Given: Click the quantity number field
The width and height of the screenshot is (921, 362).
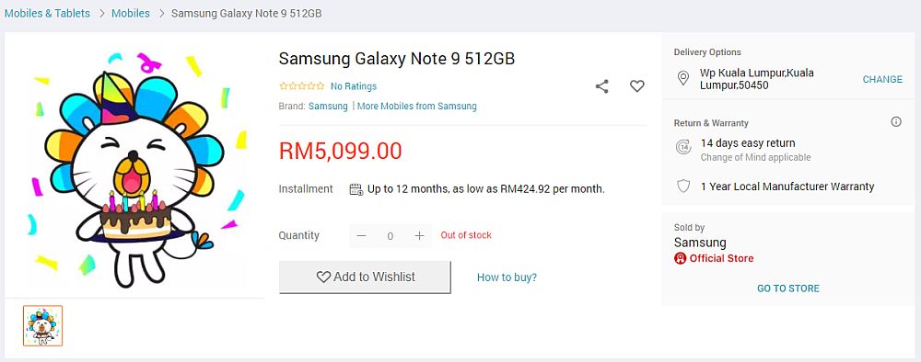Looking at the screenshot, I should 390,236.
